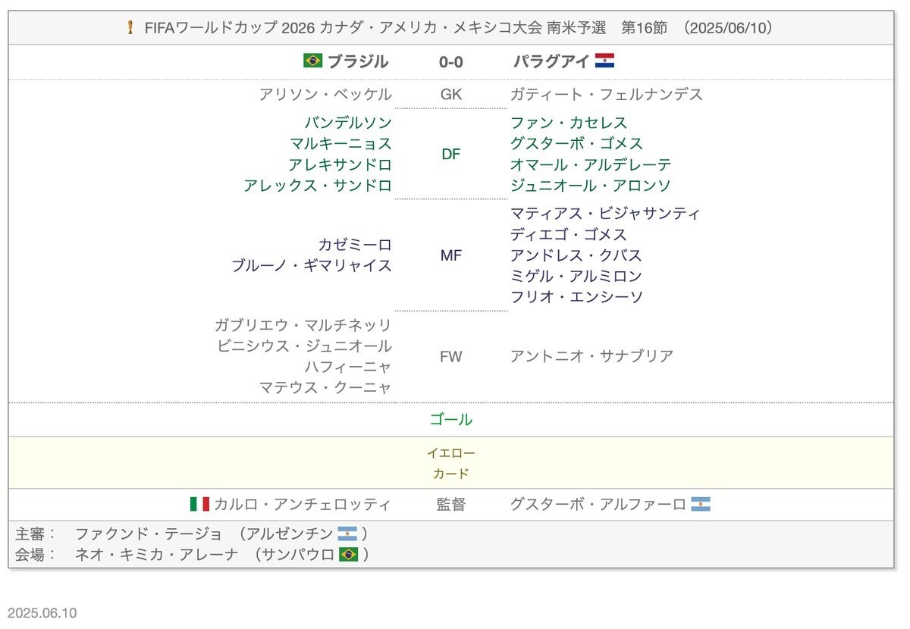Click the Brazil flag in the venue row

(x=349, y=555)
